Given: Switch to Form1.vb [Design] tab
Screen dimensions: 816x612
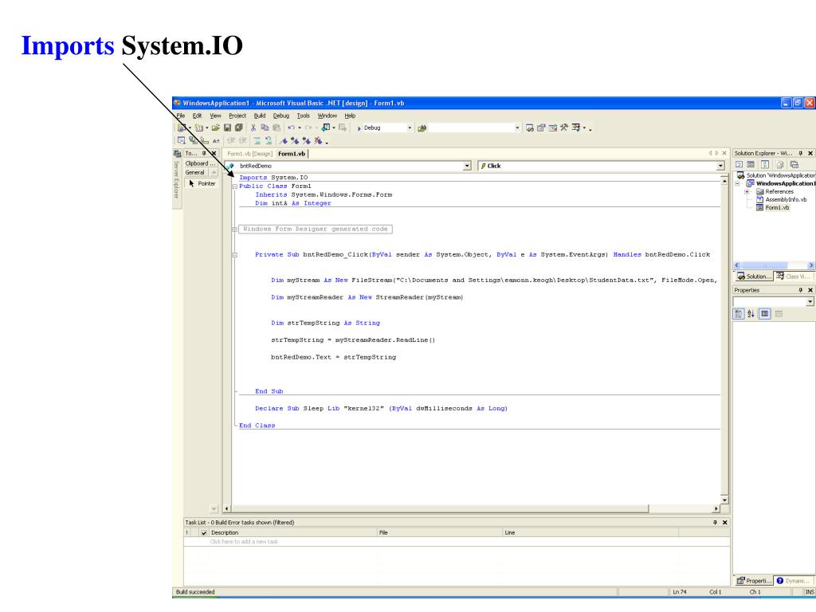Looking at the screenshot, I should pyautogui.click(x=249, y=154).
